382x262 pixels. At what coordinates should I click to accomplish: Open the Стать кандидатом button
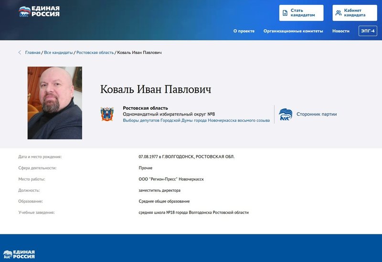301,13
